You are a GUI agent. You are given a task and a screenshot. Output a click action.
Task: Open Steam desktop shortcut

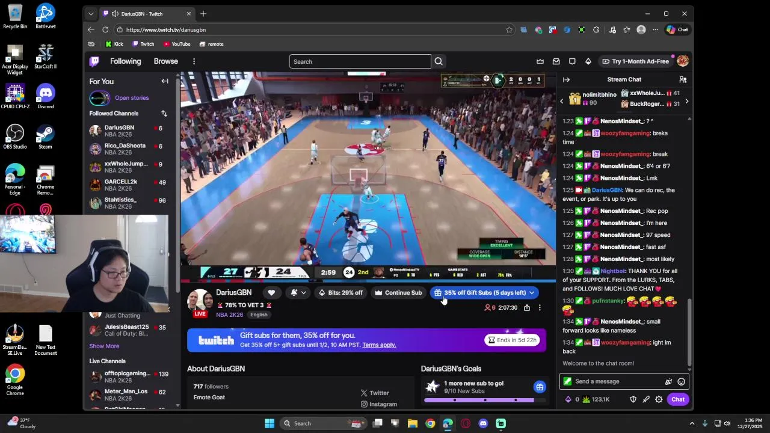pyautogui.click(x=45, y=137)
